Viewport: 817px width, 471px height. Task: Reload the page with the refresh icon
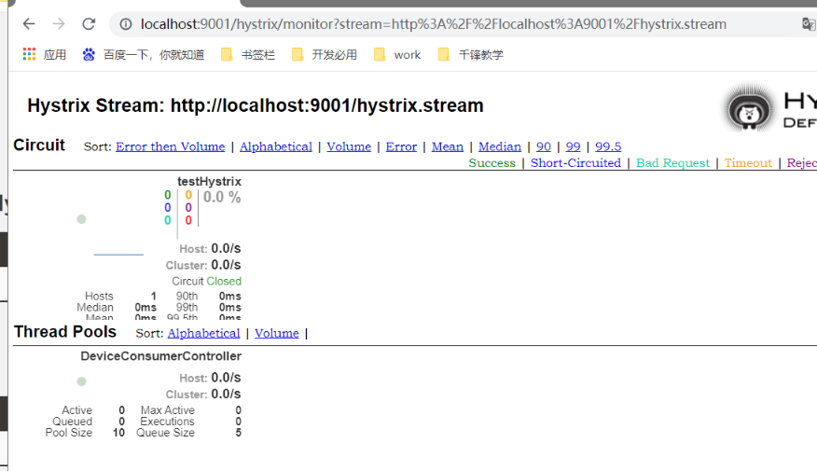click(x=90, y=24)
